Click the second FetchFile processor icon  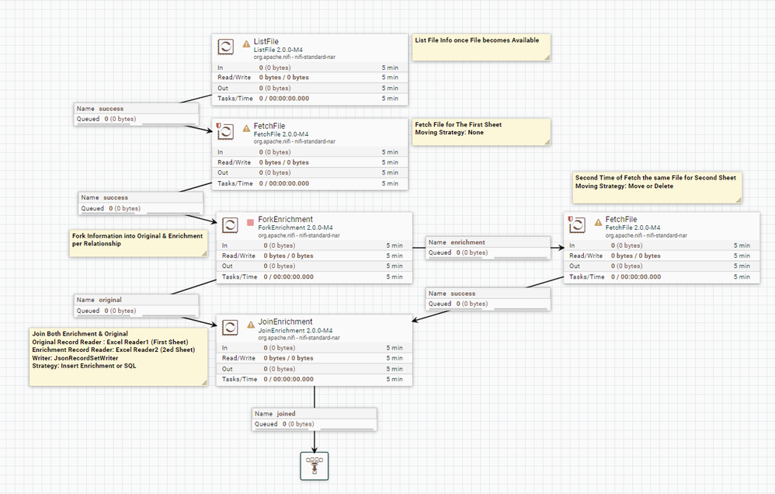coord(577,225)
